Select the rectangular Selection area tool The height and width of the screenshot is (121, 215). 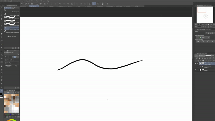click(2, 23)
